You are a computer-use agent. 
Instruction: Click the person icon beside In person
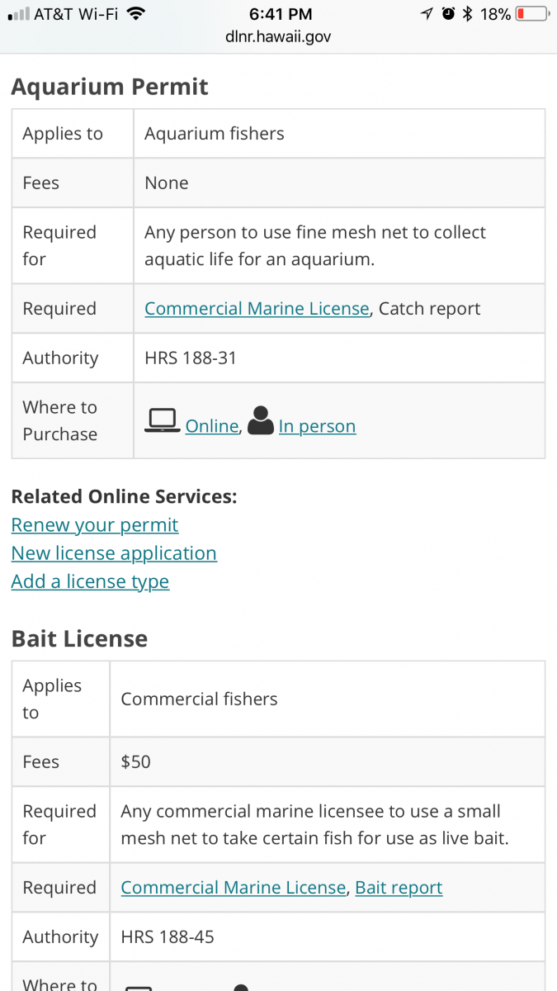(x=261, y=420)
